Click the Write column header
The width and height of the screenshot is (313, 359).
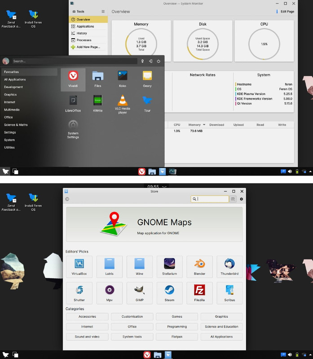(x=282, y=125)
